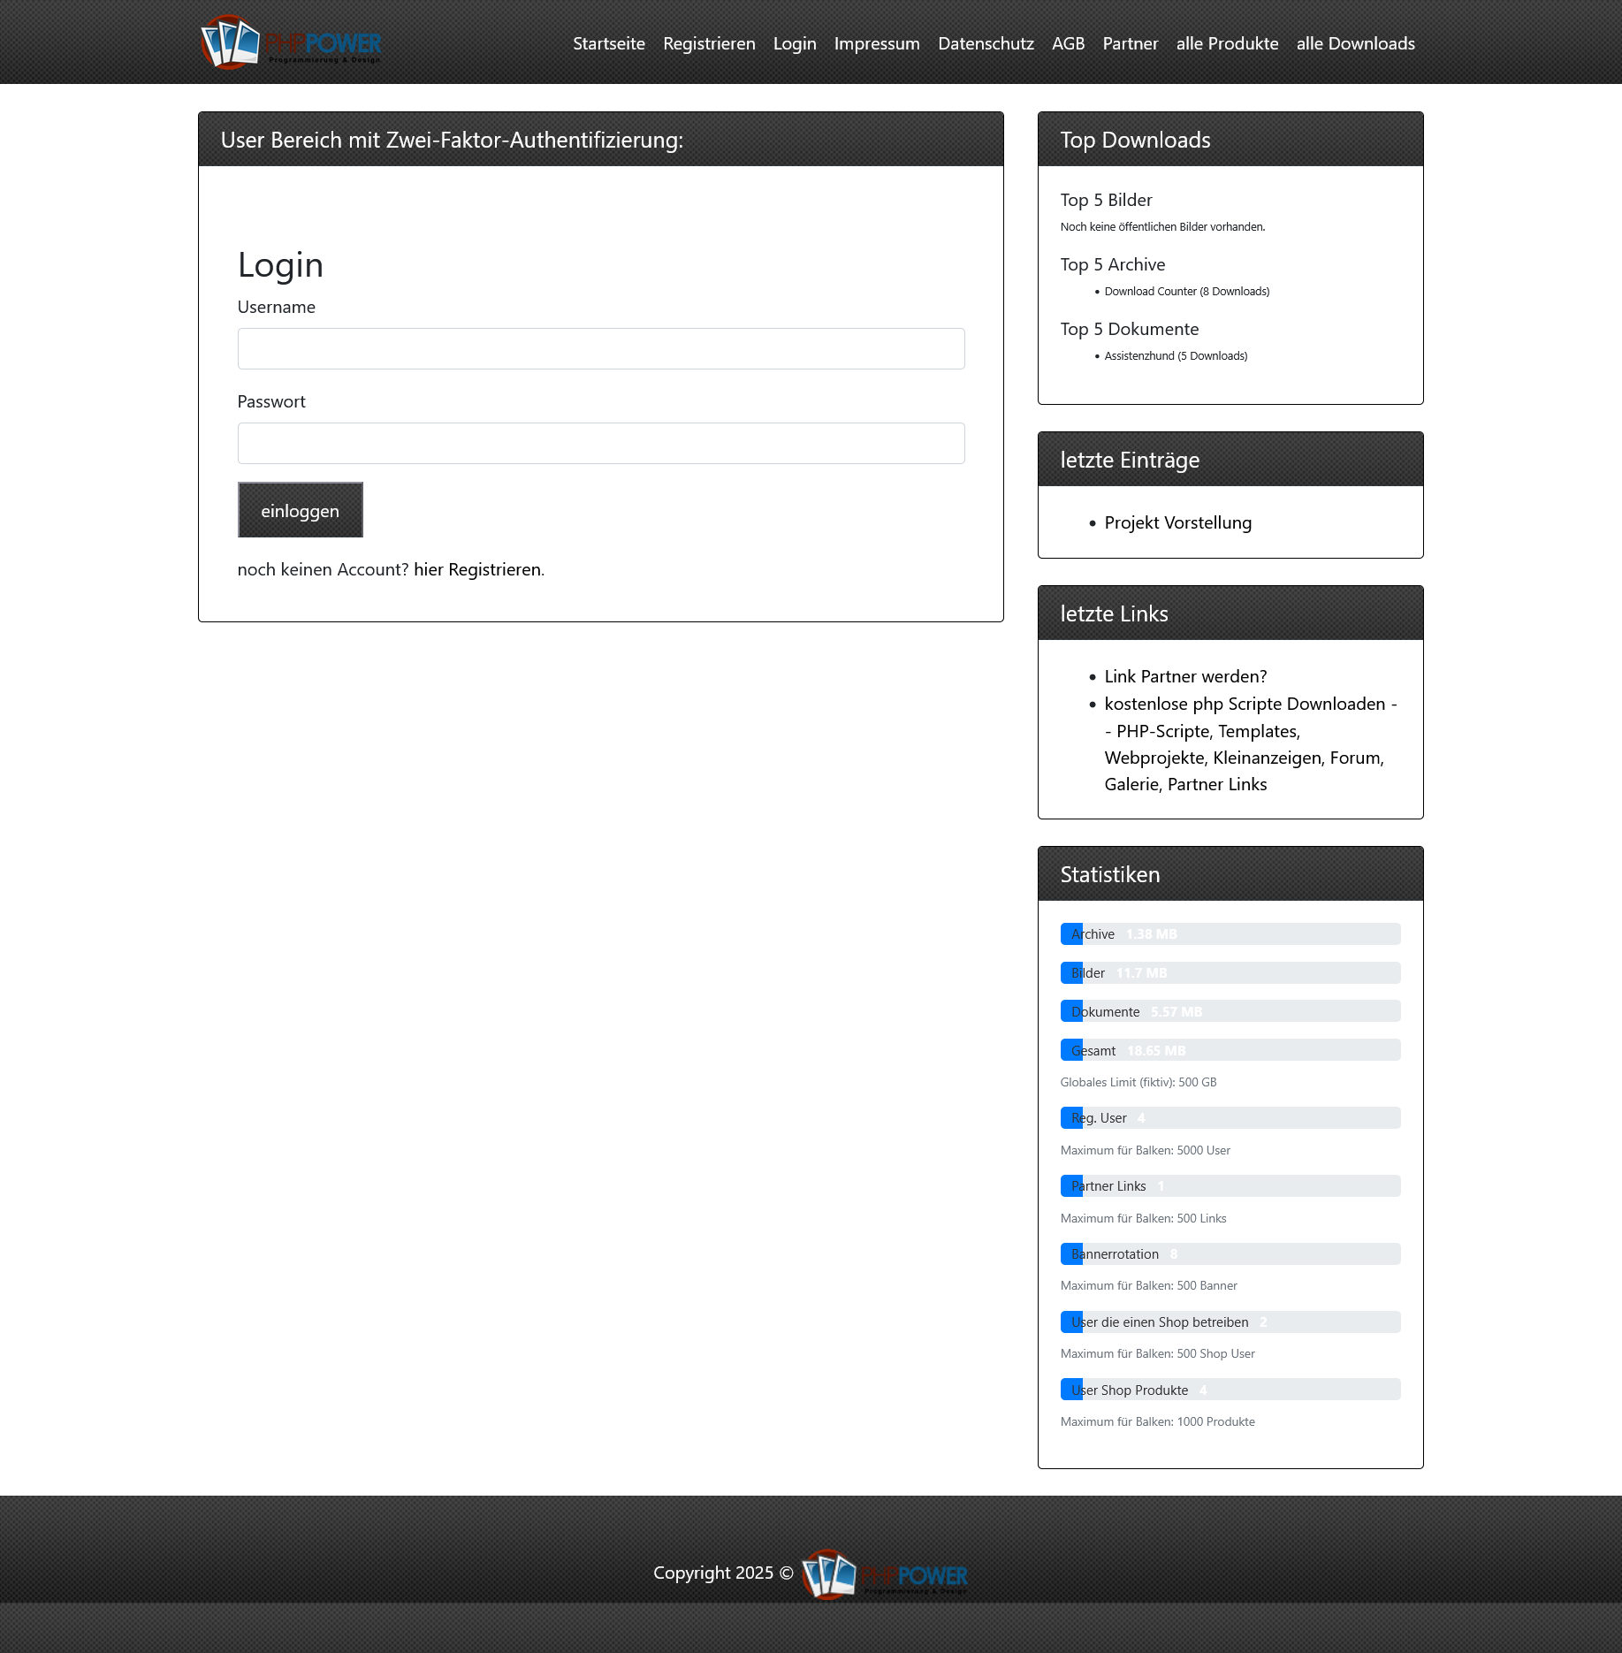
Task: Click the Gesamt storage progress bar
Action: click(1229, 1050)
